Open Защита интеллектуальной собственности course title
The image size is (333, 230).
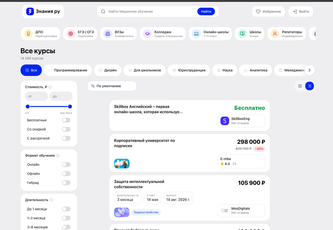[x=139, y=184]
